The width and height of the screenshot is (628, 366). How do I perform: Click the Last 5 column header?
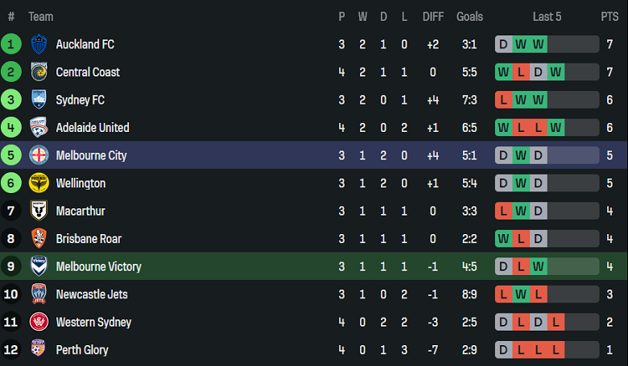[x=547, y=16]
